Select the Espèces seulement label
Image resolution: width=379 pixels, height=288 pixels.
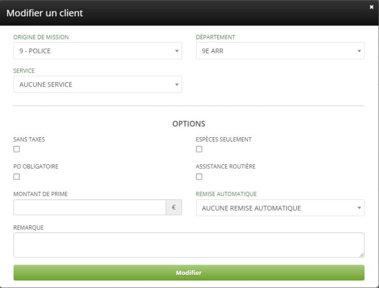[x=224, y=139]
